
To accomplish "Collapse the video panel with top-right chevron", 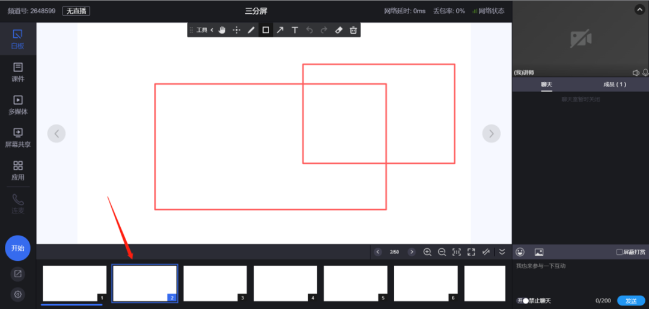I will point(639,10).
